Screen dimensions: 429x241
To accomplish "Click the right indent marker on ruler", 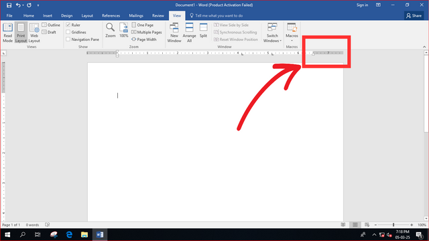I will pyautogui.click(x=313, y=54).
